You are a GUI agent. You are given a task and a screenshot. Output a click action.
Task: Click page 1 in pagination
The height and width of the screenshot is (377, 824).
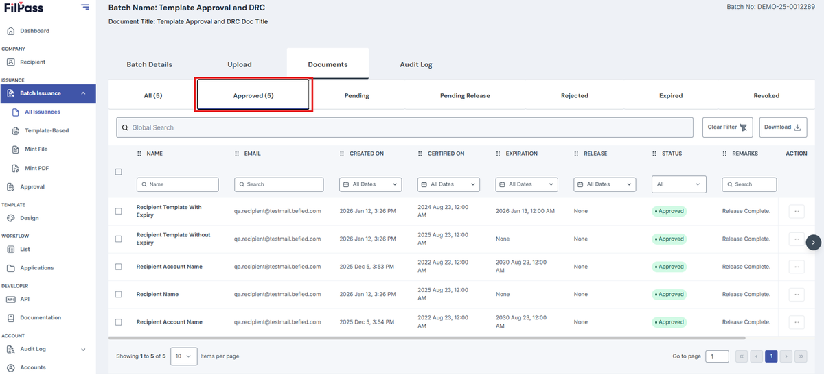coord(771,356)
